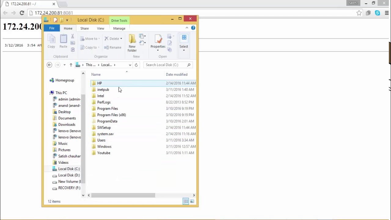The image size is (391, 220).
Task: Select the Home ribbon tab
Action: click(x=68, y=28)
